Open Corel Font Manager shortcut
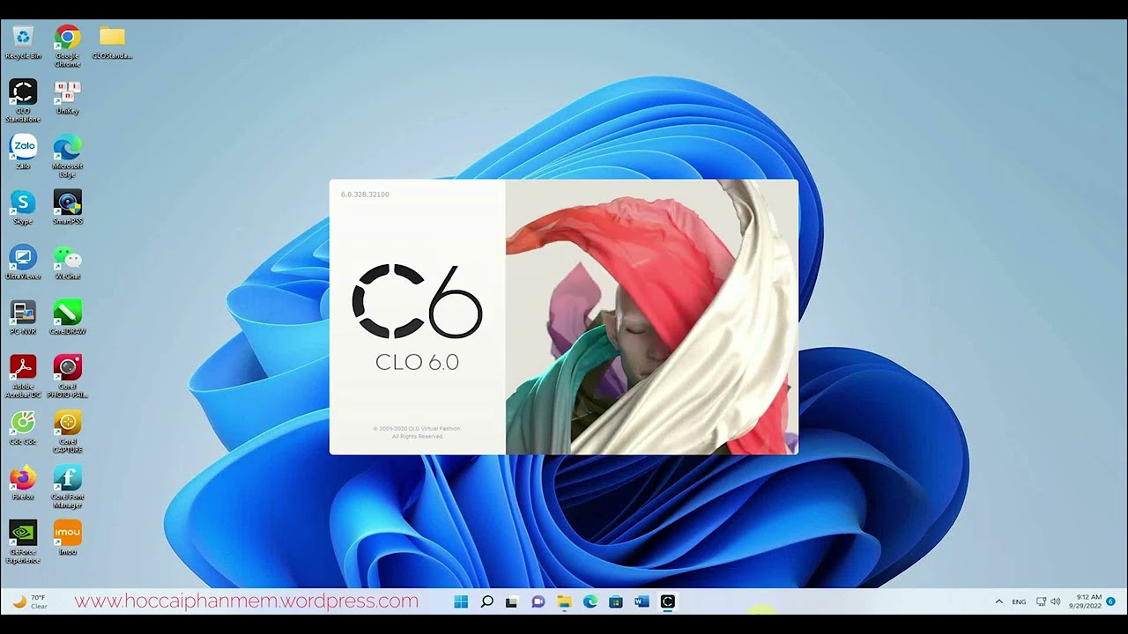Image resolution: width=1128 pixels, height=634 pixels. 68,487
